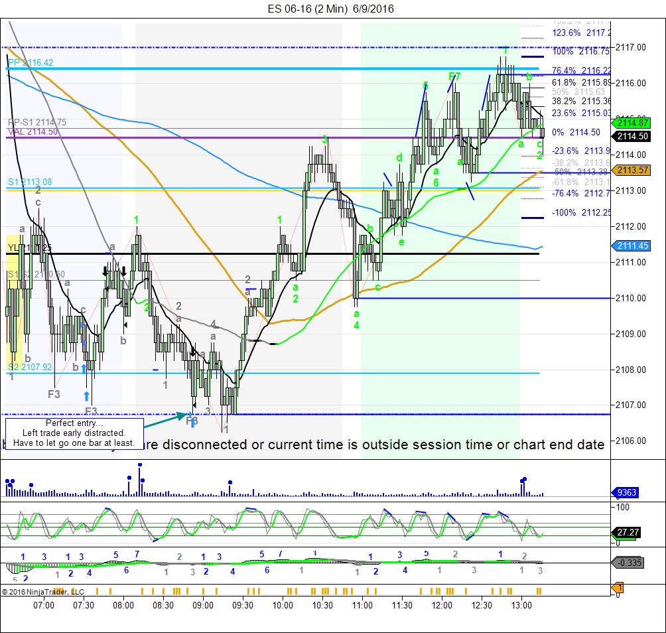The width and height of the screenshot is (666, 633).
Task: Click the 50% 2115.63 Fibonacci label
Action: [578, 92]
